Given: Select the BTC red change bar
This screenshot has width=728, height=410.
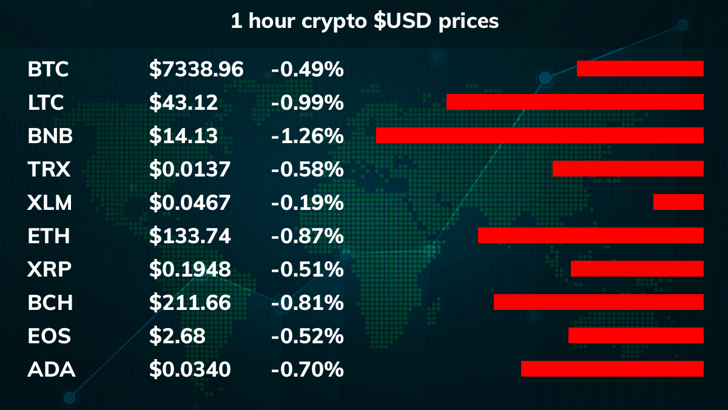Looking at the screenshot, I should 640,69.
